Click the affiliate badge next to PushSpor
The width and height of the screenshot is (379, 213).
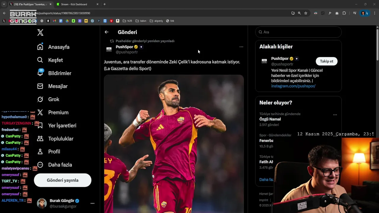(x=141, y=47)
